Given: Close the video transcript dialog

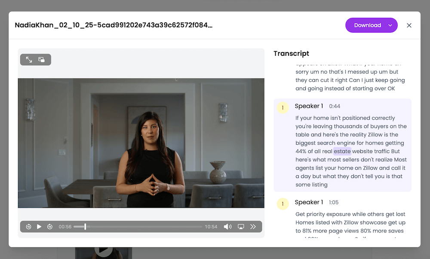Looking at the screenshot, I should 409,25.
